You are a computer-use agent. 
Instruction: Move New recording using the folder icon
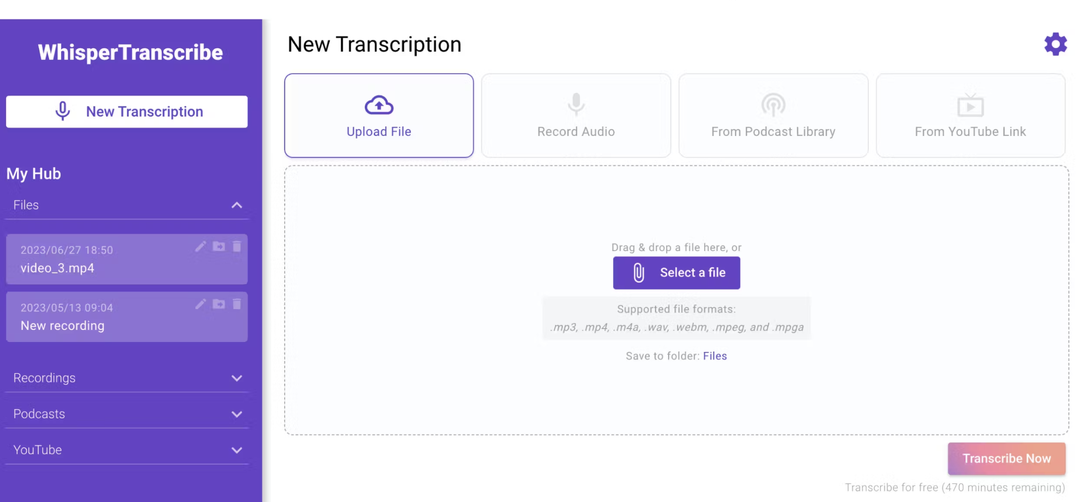coord(219,304)
